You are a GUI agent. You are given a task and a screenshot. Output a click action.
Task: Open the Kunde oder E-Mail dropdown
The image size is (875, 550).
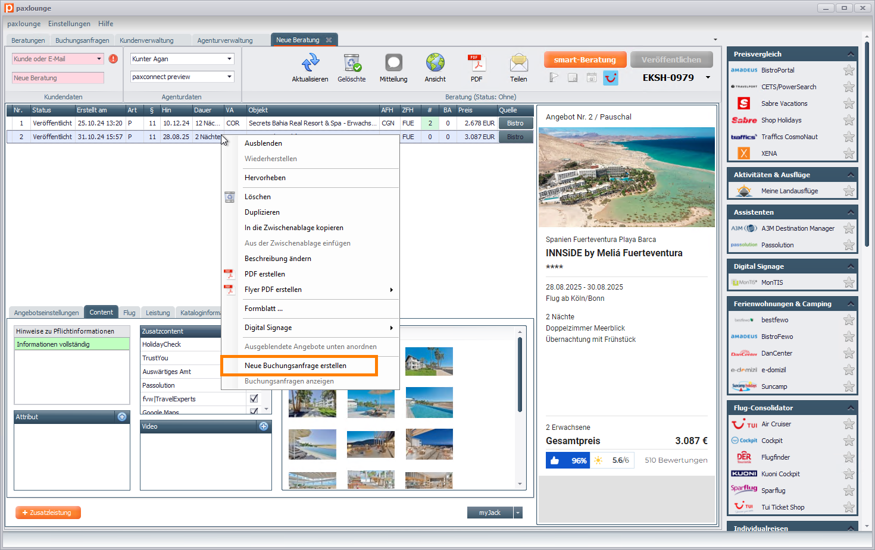99,59
